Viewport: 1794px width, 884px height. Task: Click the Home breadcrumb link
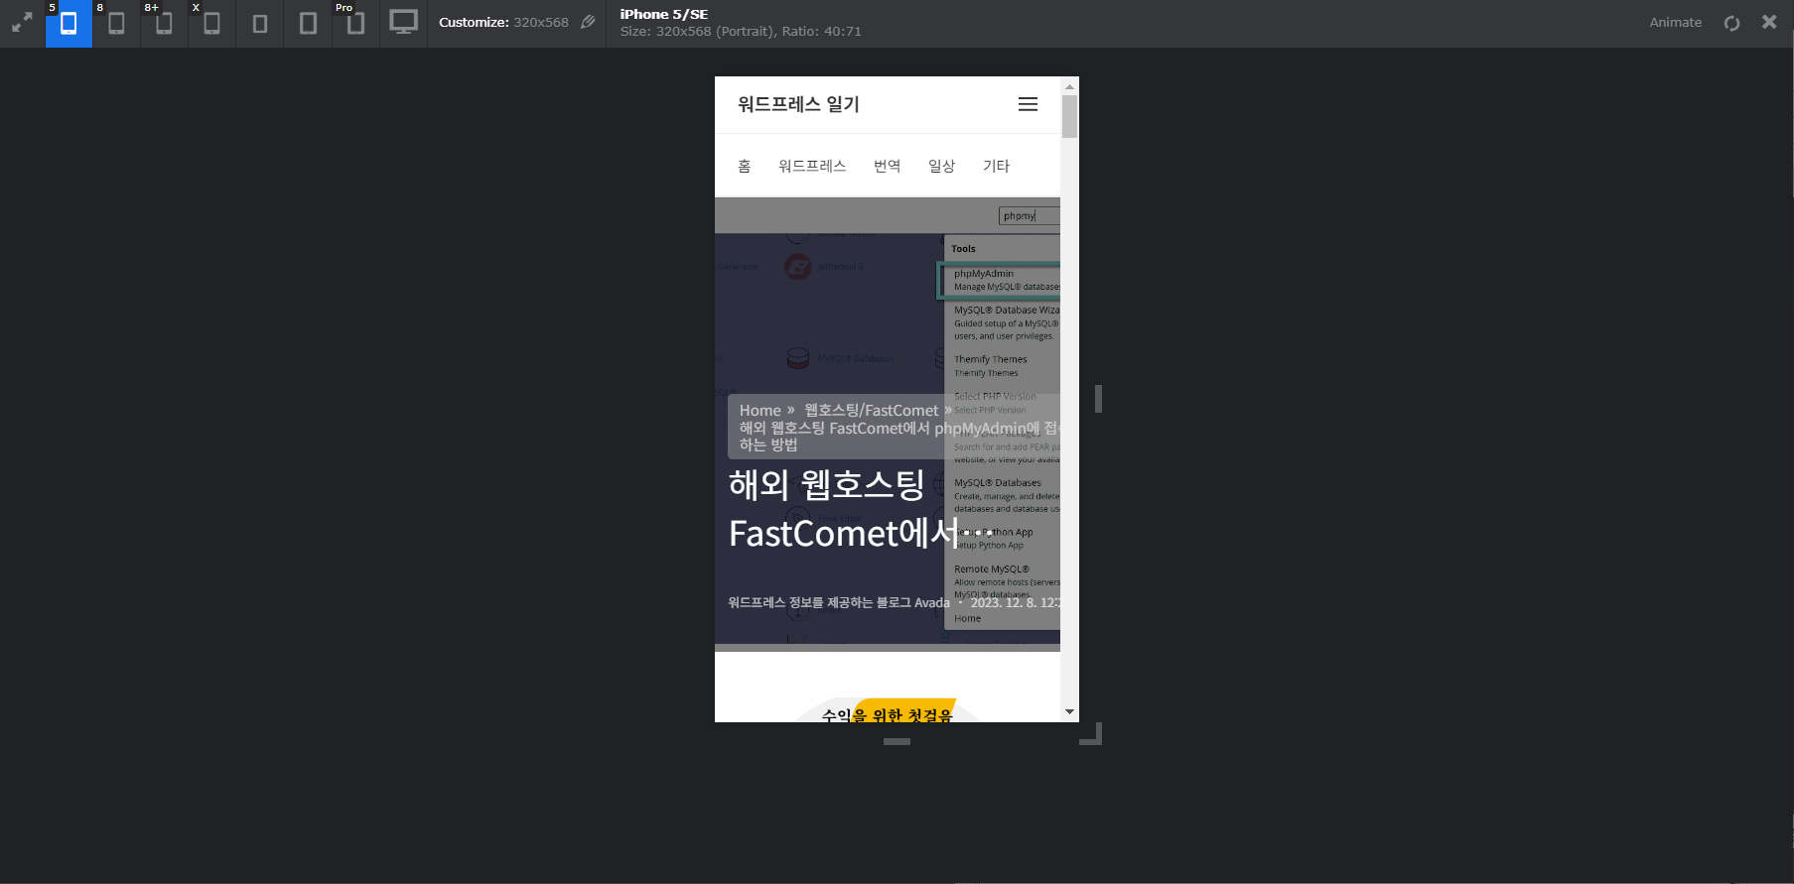[x=760, y=410]
